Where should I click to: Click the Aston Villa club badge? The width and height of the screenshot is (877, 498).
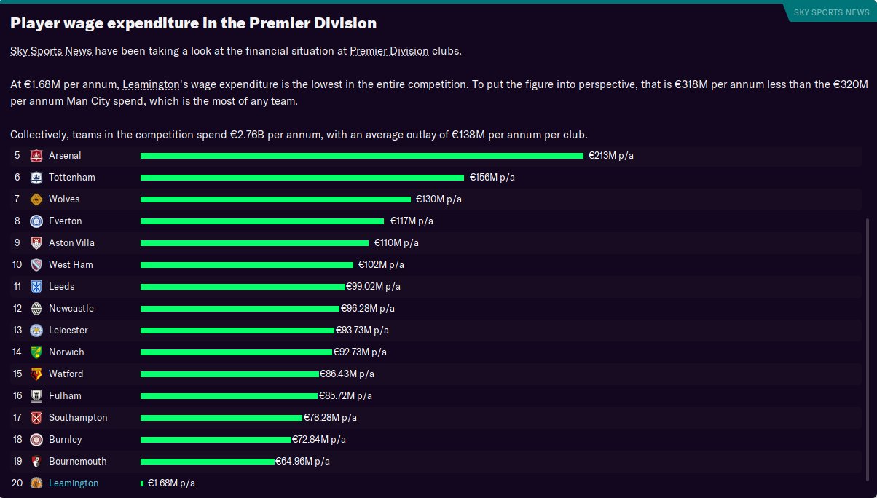[36, 243]
